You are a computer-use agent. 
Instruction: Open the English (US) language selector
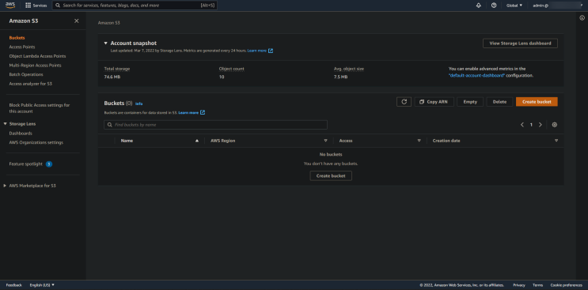(42, 285)
